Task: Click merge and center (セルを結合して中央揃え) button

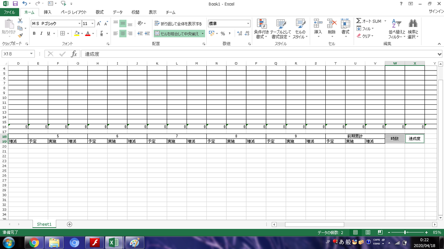Action: 177,34
